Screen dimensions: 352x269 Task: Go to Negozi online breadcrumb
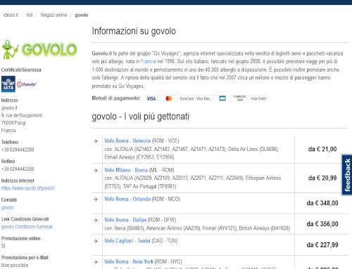(54, 15)
